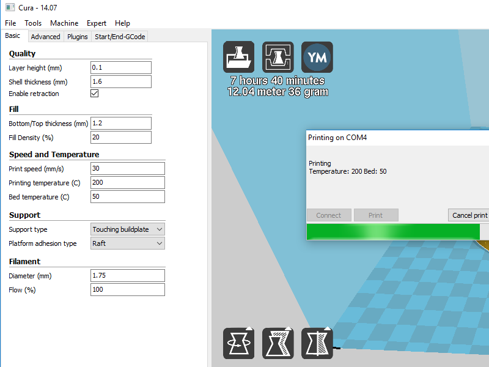Screen dimensions: 489x367
Task: Click the Load model icon
Action: coord(238,57)
